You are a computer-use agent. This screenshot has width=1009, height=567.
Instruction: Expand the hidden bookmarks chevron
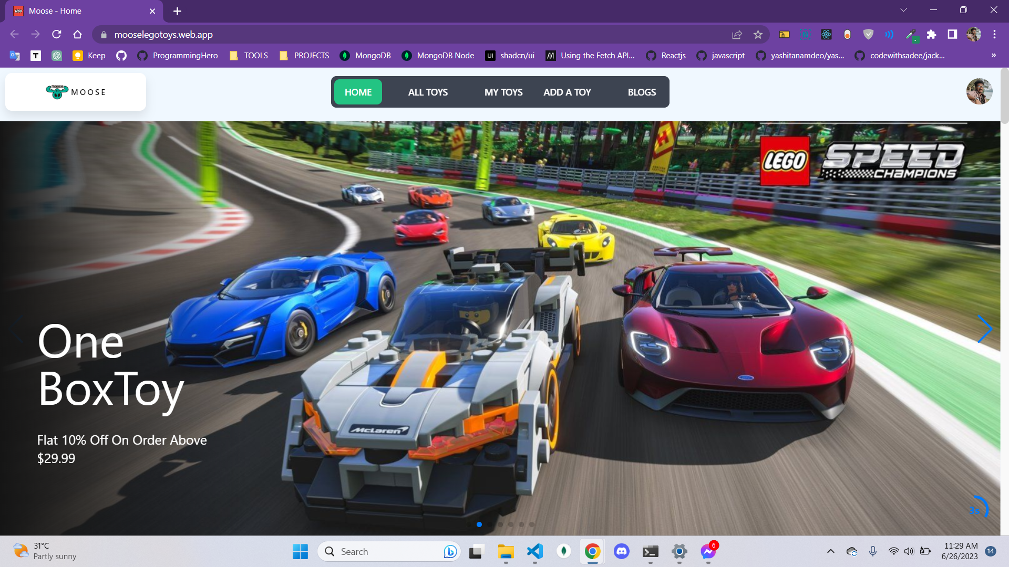click(x=993, y=55)
